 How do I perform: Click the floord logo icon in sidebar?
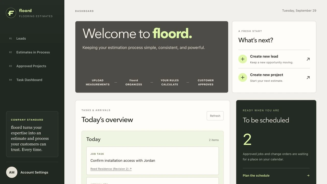pyautogui.click(x=11, y=13)
